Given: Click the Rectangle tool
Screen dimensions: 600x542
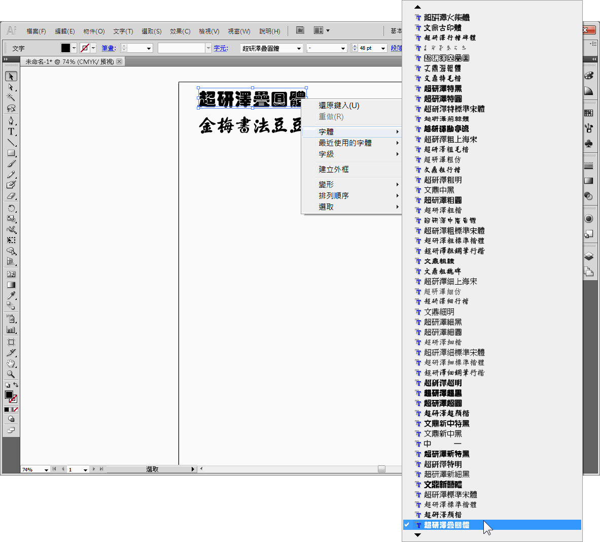Looking at the screenshot, I should coord(11,153).
